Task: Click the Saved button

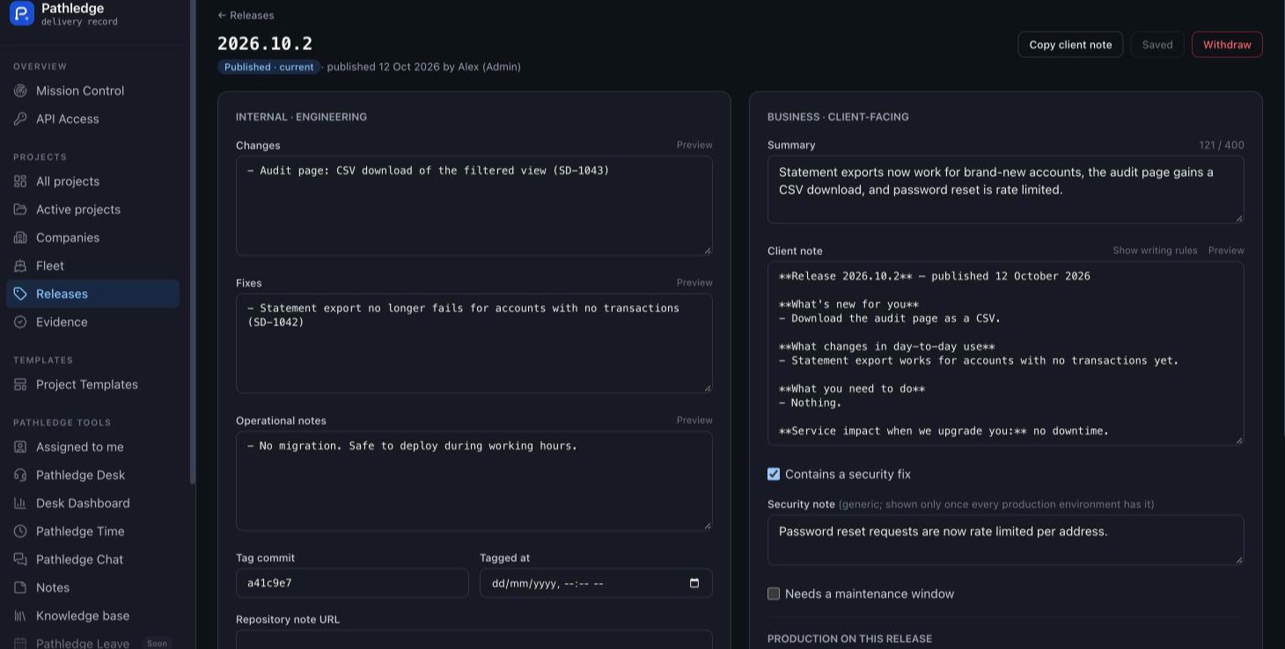Action: (x=1157, y=45)
